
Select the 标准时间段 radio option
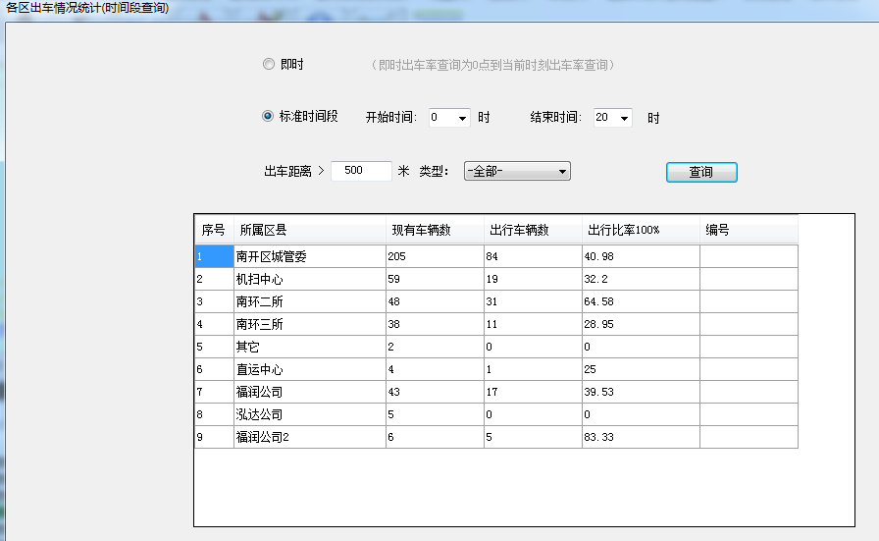coord(269,116)
